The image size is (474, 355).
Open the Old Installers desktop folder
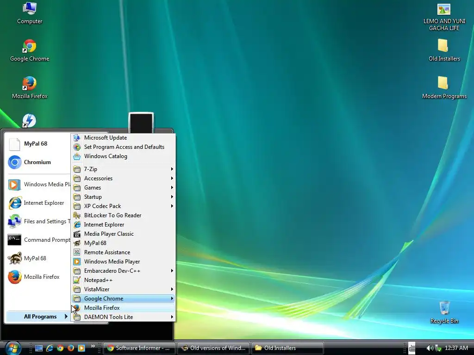(444, 50)
